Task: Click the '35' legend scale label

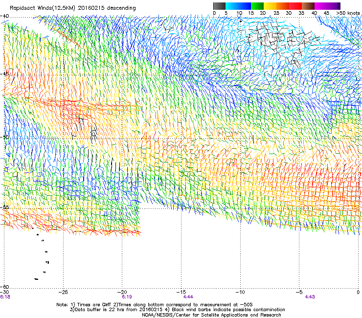Action: click(301, 13)
